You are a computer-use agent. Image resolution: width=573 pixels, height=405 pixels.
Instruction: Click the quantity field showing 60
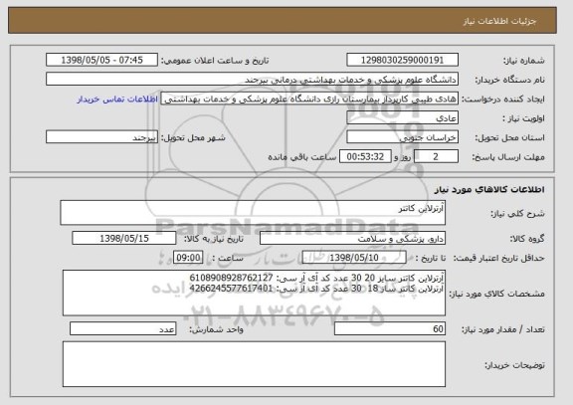click(x=390, y=329)
